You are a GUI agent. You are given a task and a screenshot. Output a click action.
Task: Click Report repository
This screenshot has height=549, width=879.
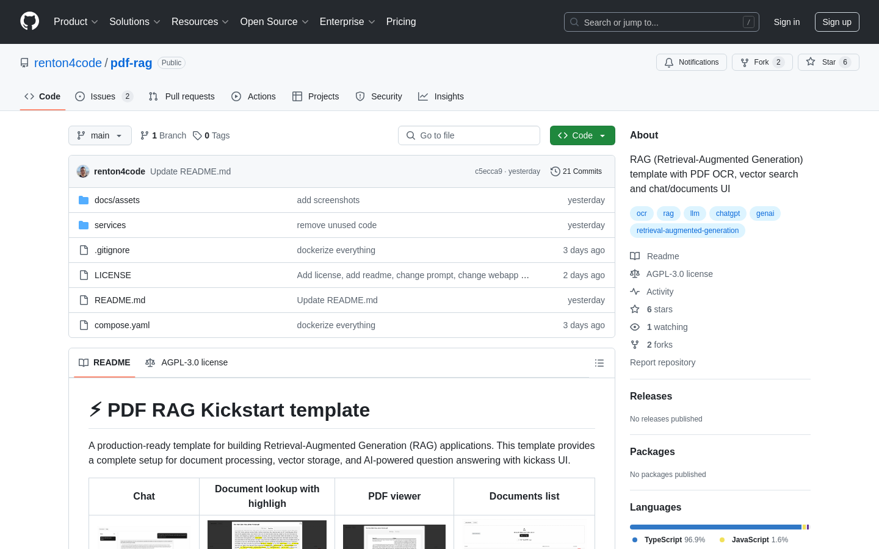coord(662,362)
